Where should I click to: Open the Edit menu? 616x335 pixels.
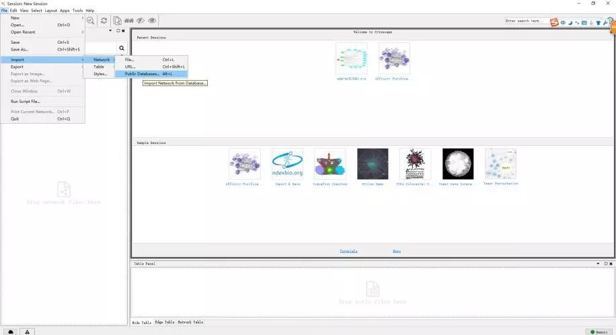pos(13,11)
